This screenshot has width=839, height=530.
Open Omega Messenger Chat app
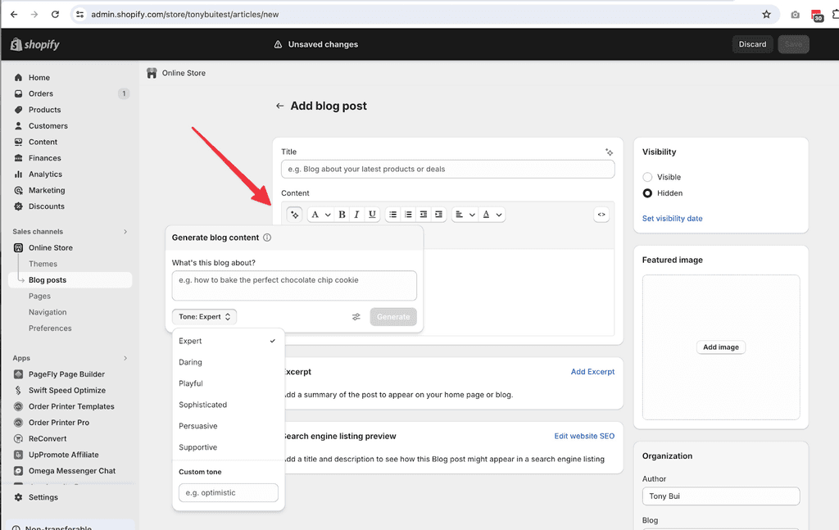[x=70, y=471]
